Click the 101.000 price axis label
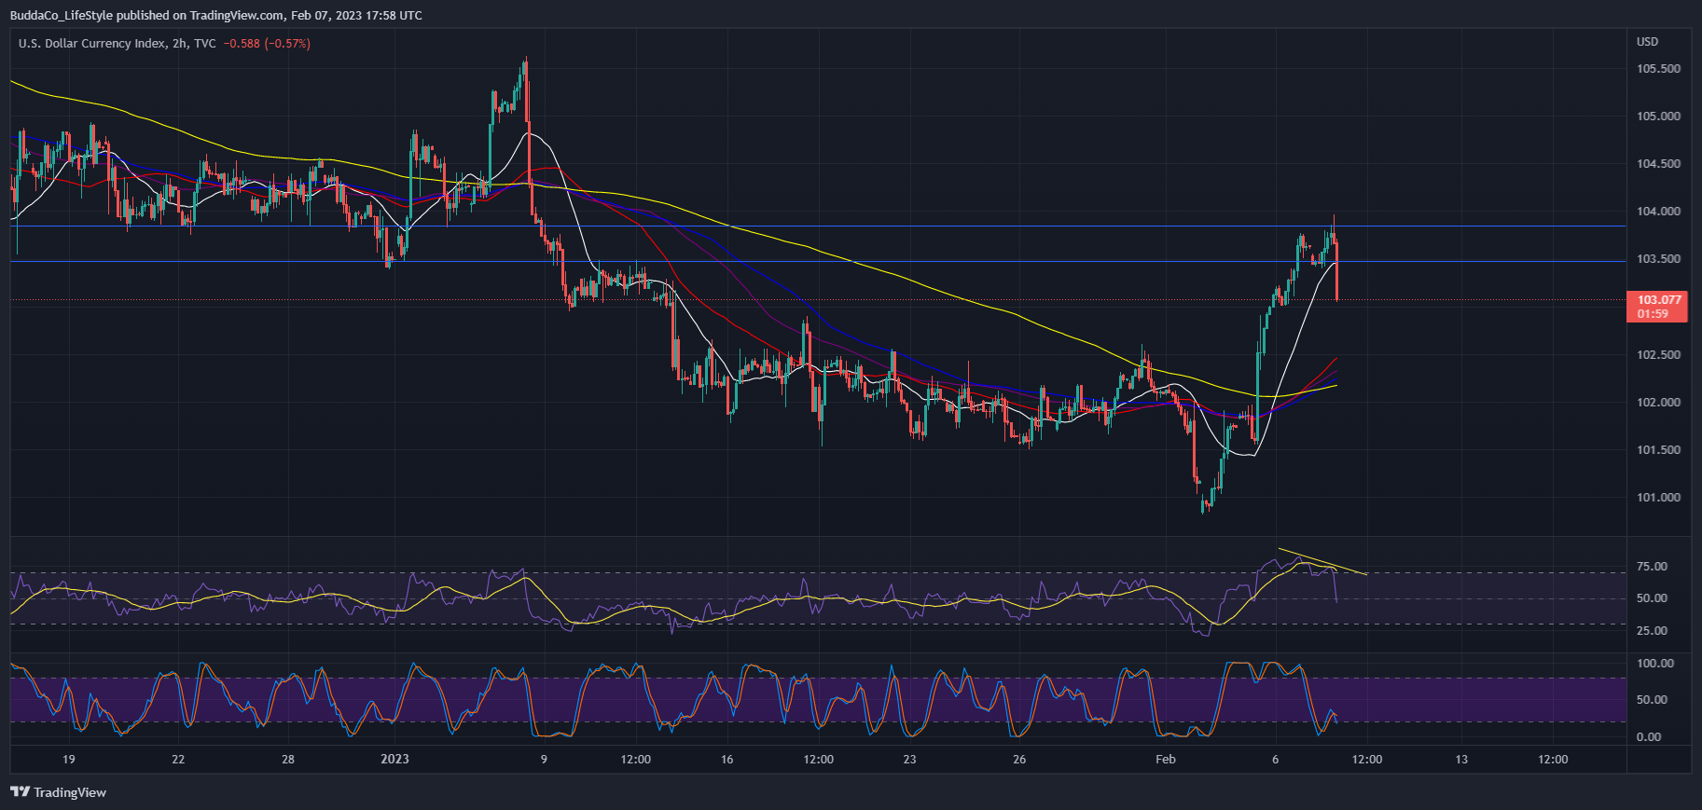The image size is (1702, 810). (x=1659, y=498)
